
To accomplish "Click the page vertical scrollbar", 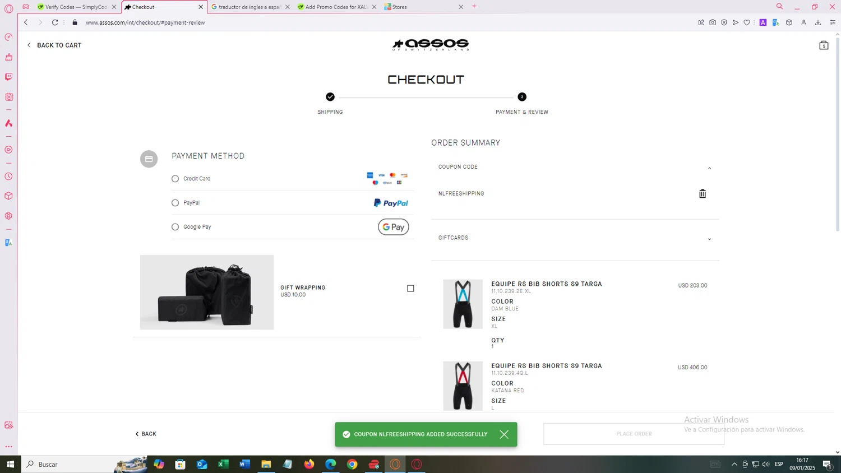I will pyautogui.click(x=838, y=135).
